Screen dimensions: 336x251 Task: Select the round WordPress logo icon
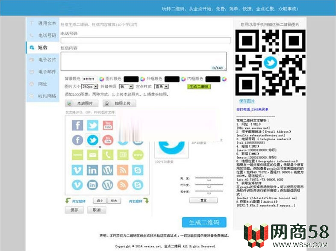tap(108, 185)
